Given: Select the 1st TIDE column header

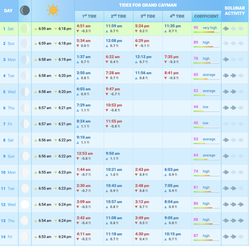Looking at the screenshot, I should coord(89,16).
